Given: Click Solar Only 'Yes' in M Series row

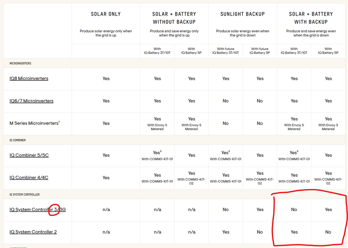Looking at the screenshot, I should tap(106, 123).
